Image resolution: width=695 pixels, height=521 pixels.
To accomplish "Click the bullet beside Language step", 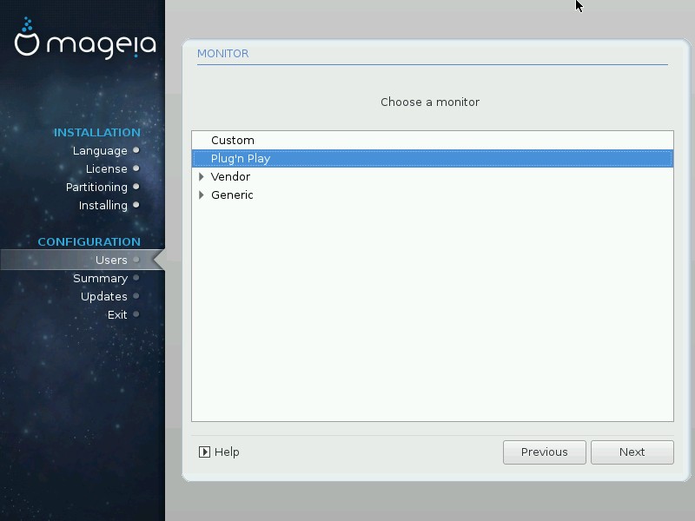I will tap(136, 150).
